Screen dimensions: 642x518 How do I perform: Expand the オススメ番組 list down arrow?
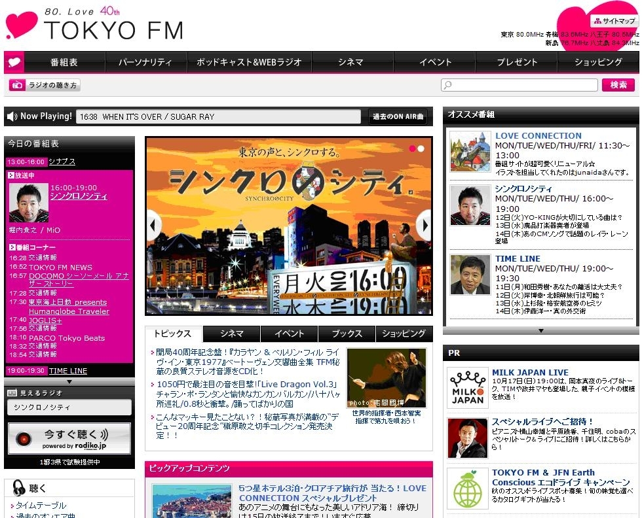541,330
